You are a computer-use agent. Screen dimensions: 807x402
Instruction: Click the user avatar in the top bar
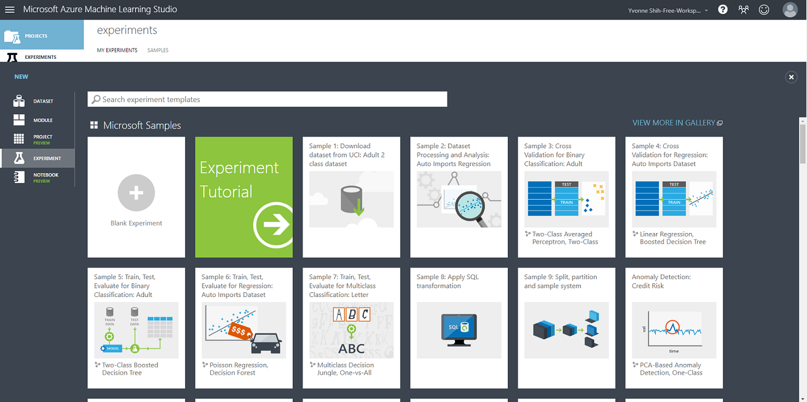click(790, 9)
